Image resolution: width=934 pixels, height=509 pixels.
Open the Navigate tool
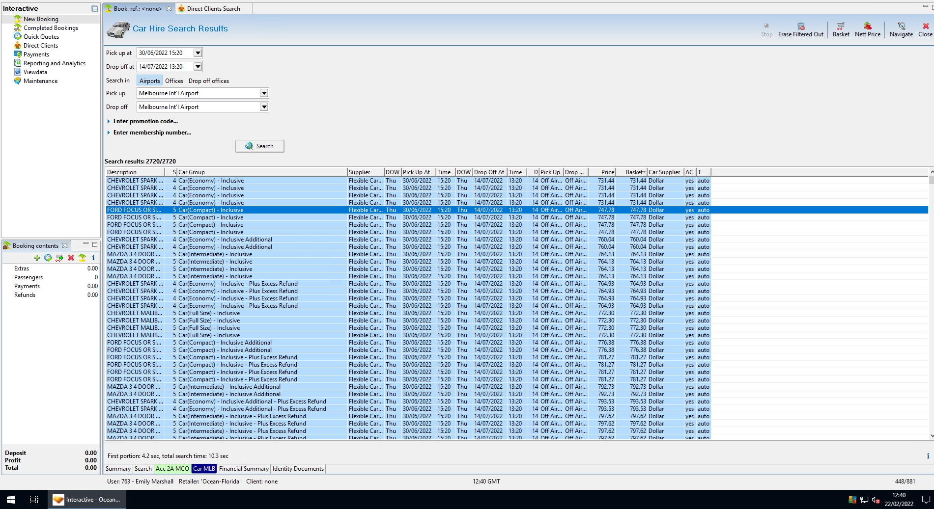(901, 29)
